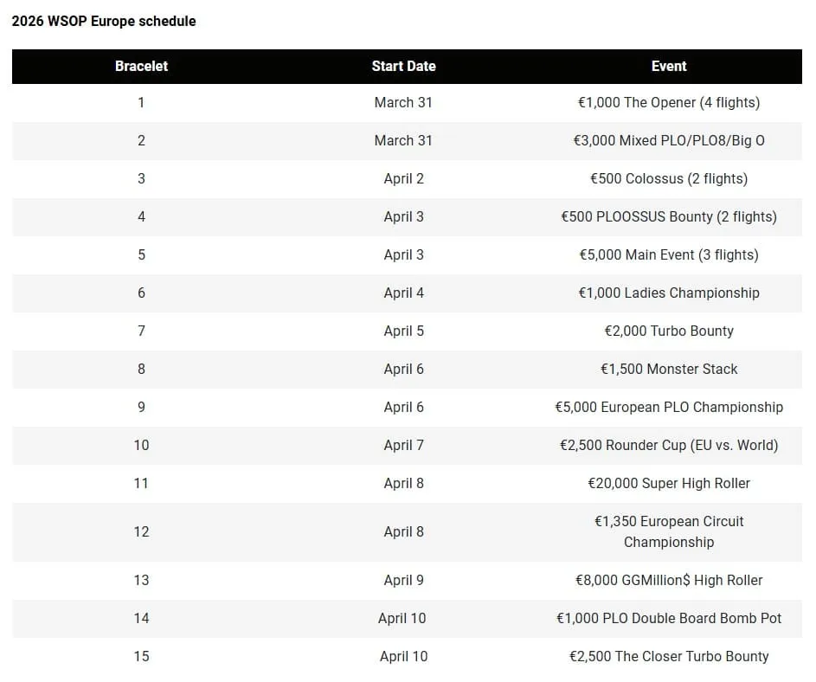
Task: Click the €1,000 Ladies Championship event
Action: point(668,293)
